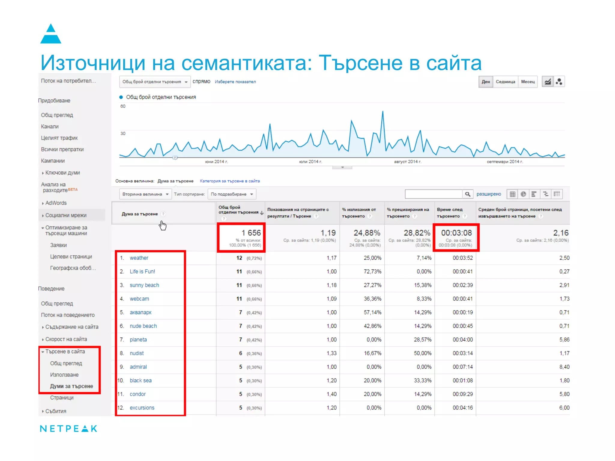Click the разширено advanced filter link
Viewport: 615px width, 461px height.
[x=489, y=194]
